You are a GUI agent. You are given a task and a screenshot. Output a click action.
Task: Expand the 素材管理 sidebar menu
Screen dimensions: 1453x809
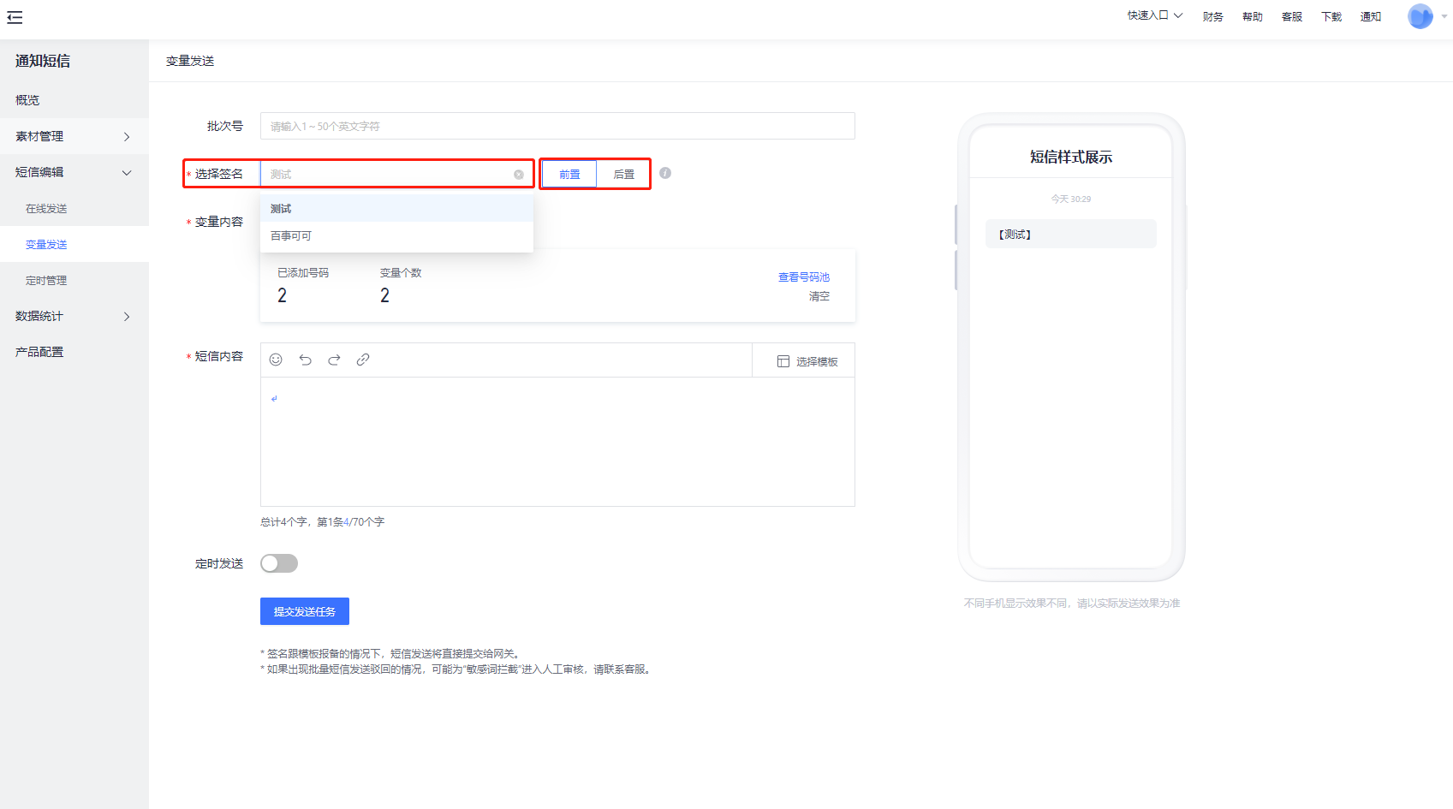[74, 136]
